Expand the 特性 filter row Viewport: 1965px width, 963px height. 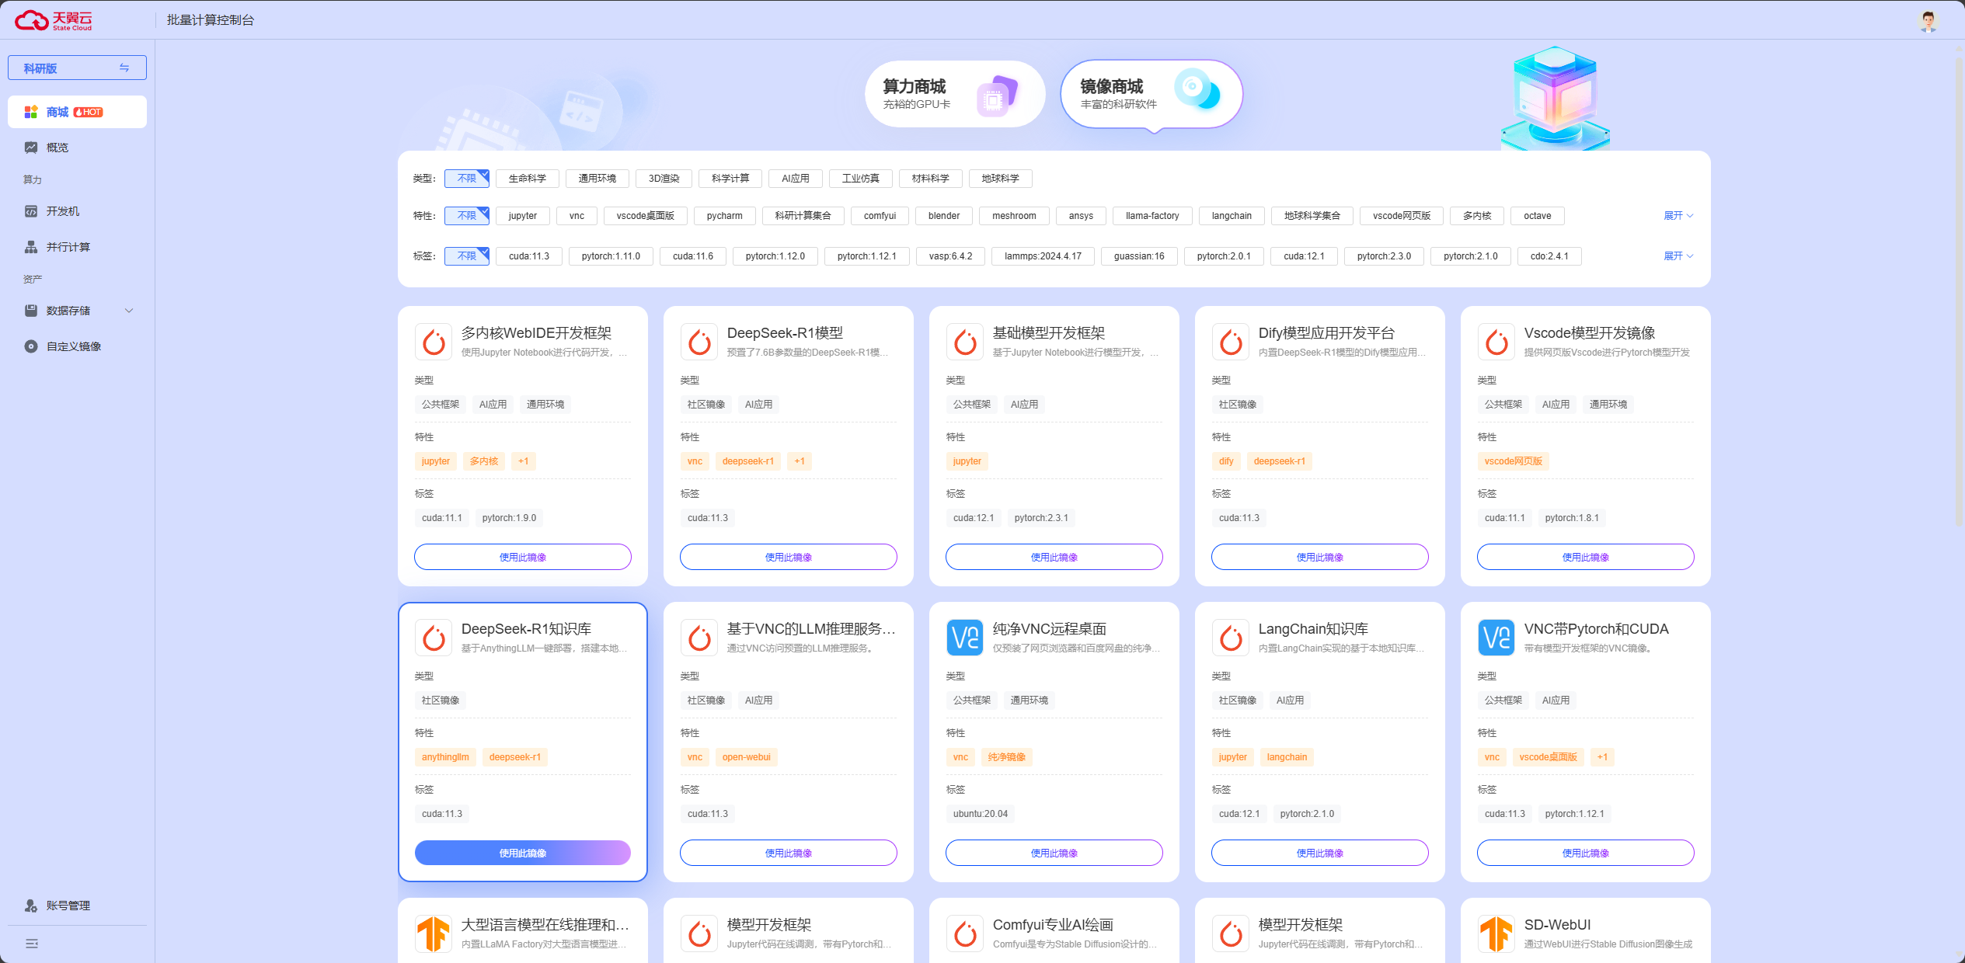pyautogui.click(x=1678, y=216)
